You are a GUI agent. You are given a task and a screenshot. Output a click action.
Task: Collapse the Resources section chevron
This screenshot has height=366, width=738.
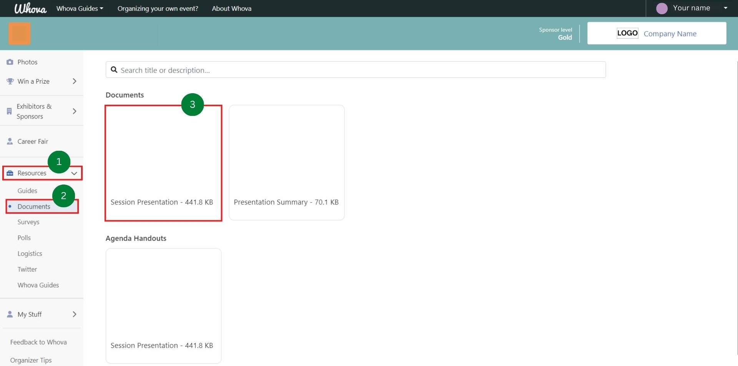(74, 173)
